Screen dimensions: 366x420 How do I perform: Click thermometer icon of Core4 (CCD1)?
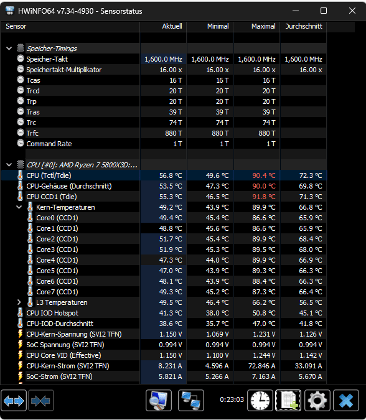coord(30,260)
